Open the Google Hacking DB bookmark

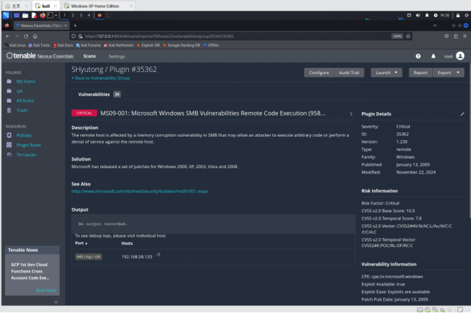[x=181, y=45]
